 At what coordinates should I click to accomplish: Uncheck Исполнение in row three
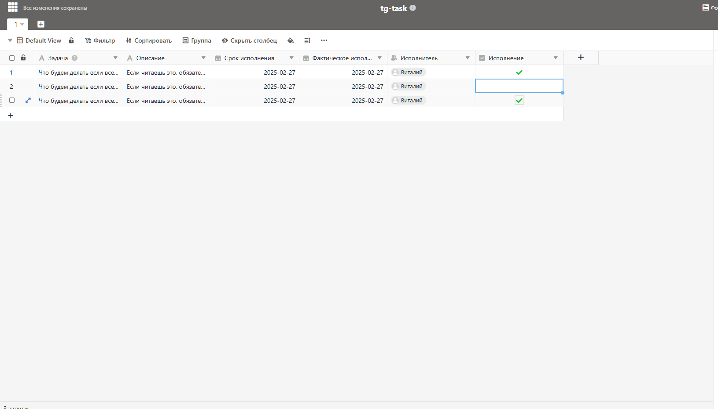[x=519, y=100]
